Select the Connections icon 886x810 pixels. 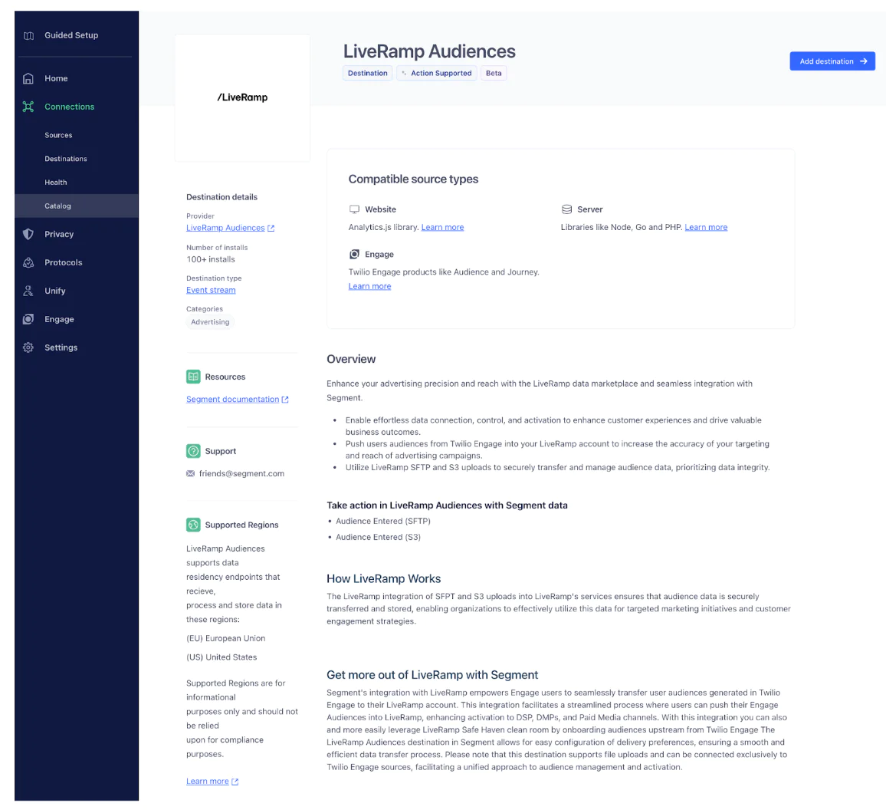(x=28, y=106)
